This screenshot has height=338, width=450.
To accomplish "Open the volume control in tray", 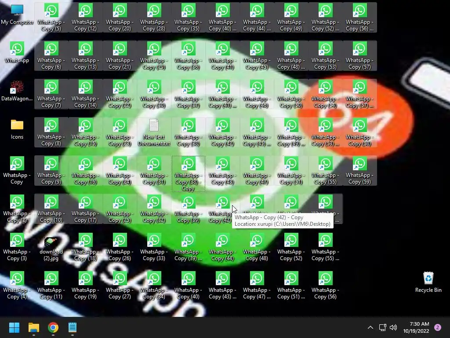I will coord(393,327).
